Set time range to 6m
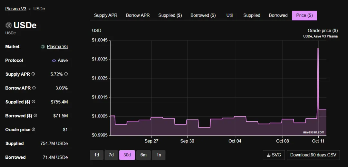Image resolution: width=348 pixels, height=167 pixels. [x=143, y=155]
